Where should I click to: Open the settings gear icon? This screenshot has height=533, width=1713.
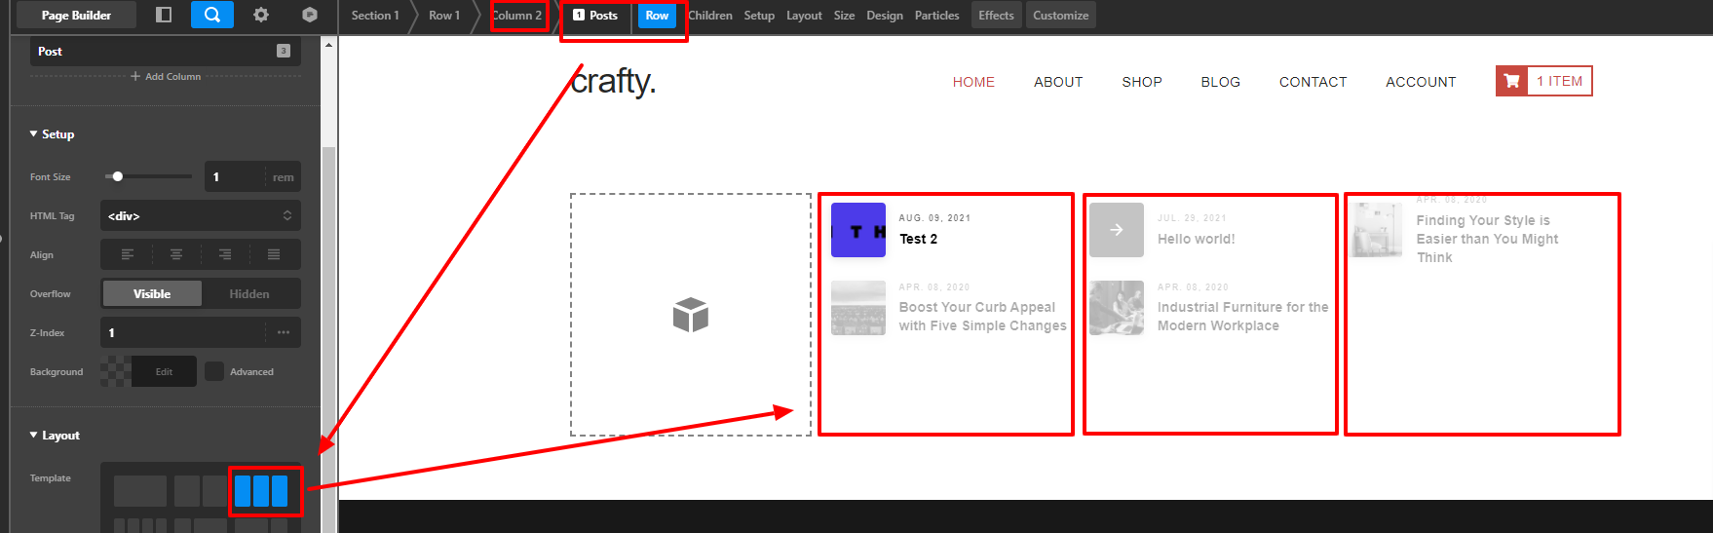(x=260, y=15)
